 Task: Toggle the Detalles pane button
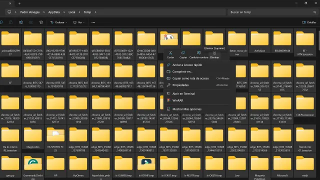309,22
